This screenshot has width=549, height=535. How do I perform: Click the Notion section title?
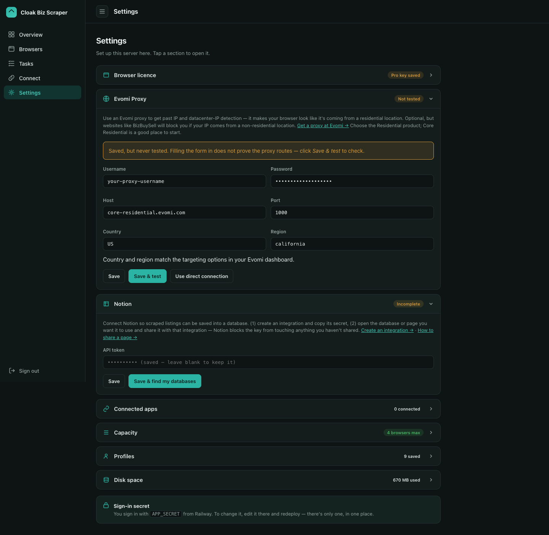coord(123,304)
